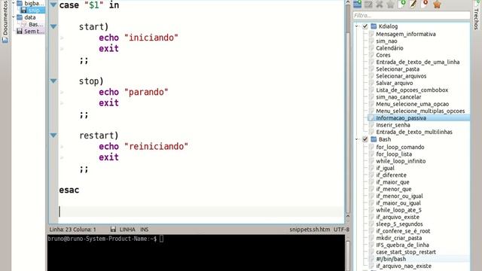Click the Bash repository folder icon
Image resolution: width=482 pixels, height=271 pixels.
pyautogui.click(x=374, y=139)
